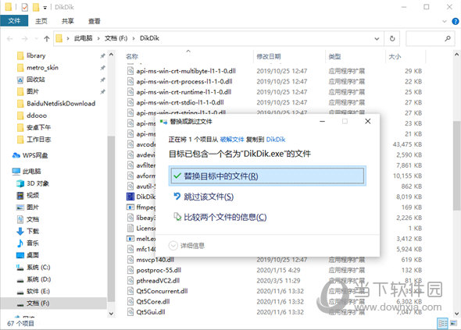Open the blue Help question mark
This screenshot has width=461, height=330.
click(455, 21)
